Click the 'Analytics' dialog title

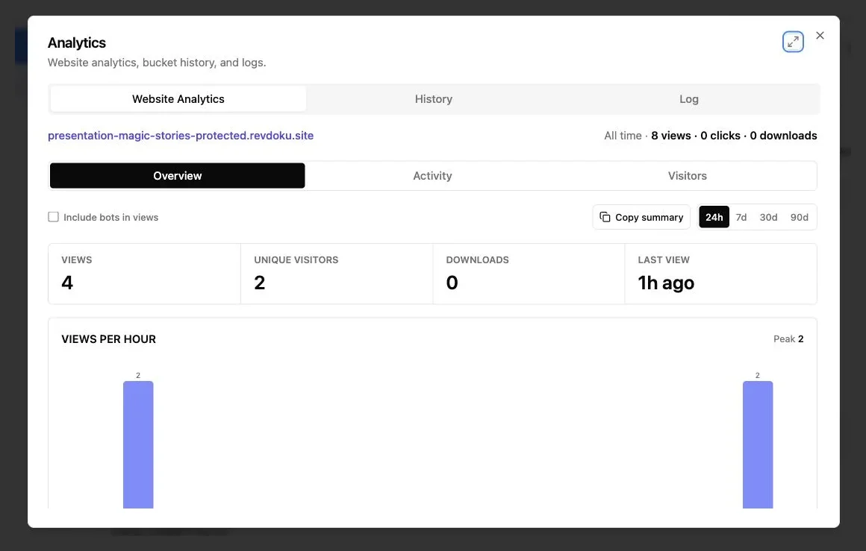coord(77,42)
